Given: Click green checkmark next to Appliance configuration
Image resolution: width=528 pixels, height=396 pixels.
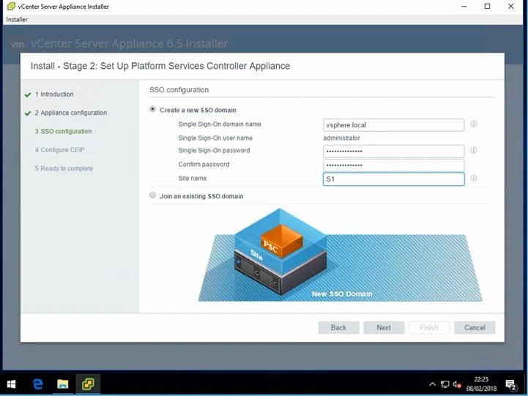Looking at the screenshot, I should [28, 113].
